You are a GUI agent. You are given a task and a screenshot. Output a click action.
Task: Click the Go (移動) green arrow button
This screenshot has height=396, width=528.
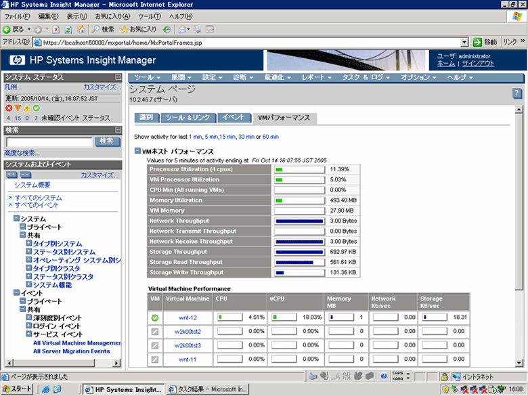tap(477, 42)
